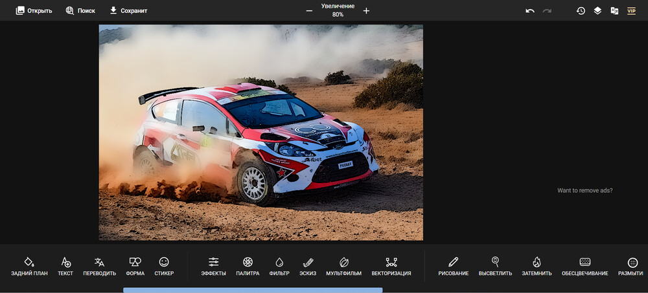This screenshot has height=293, width=648.
Task: Open an image with Открыть button
Action: point(34,11)
